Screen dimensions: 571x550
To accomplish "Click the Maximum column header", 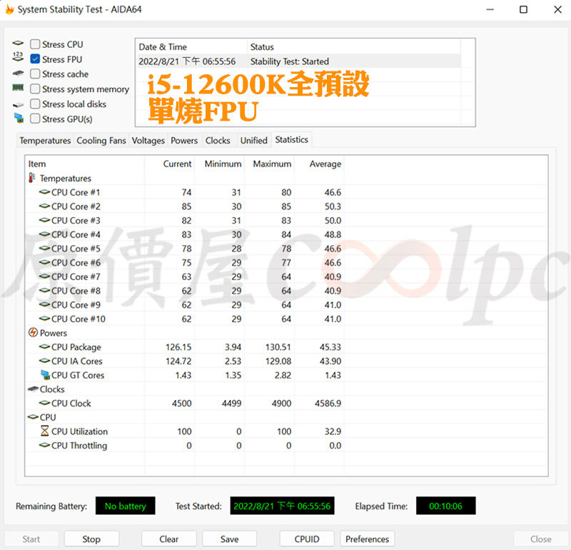I will click(270, 164).
